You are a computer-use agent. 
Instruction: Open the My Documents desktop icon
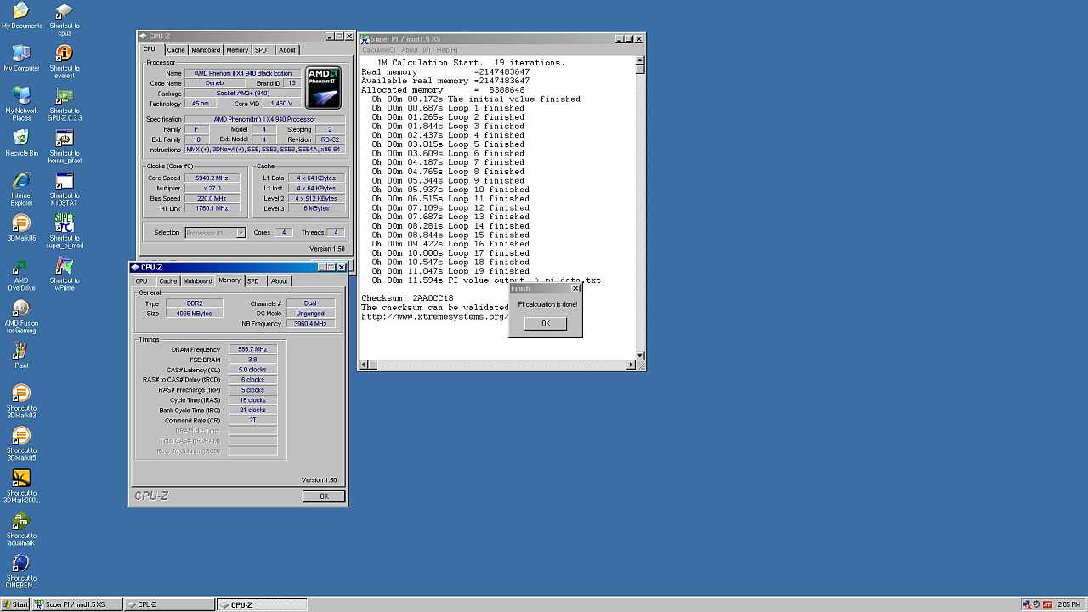click(21, 15)
